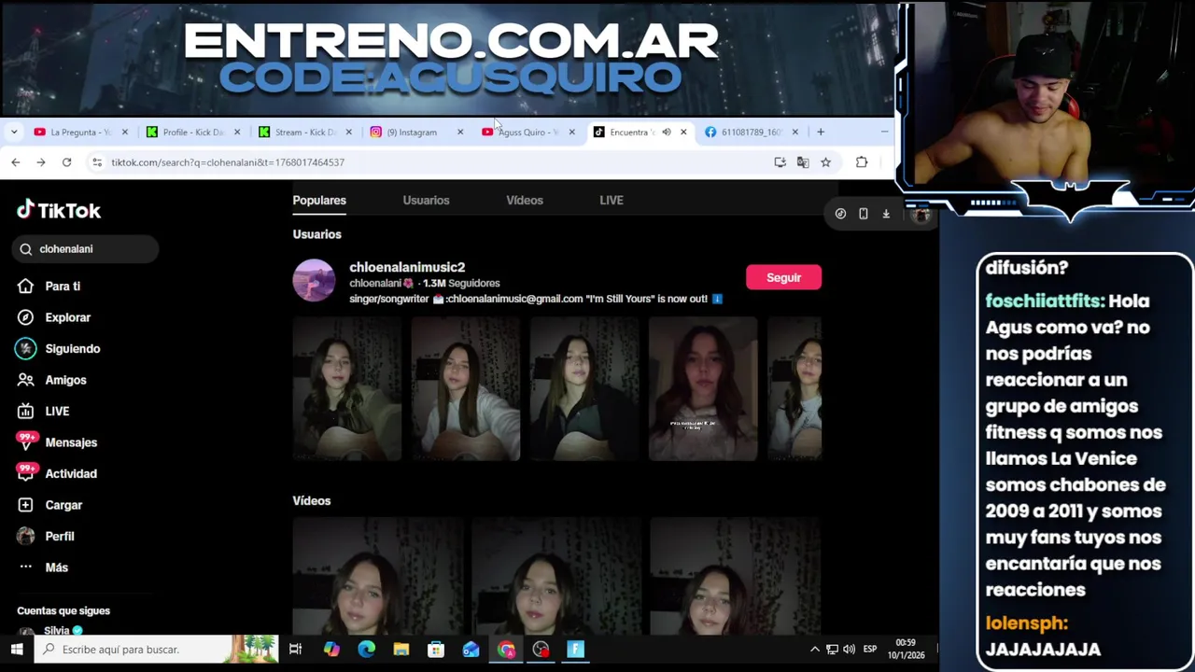Switch to the Vídeos tab

[524, 201]
